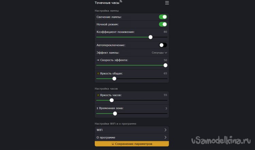Click the hourglass icon beside Временная зона
Screen dimensions: 255x150
pos(98,108)
